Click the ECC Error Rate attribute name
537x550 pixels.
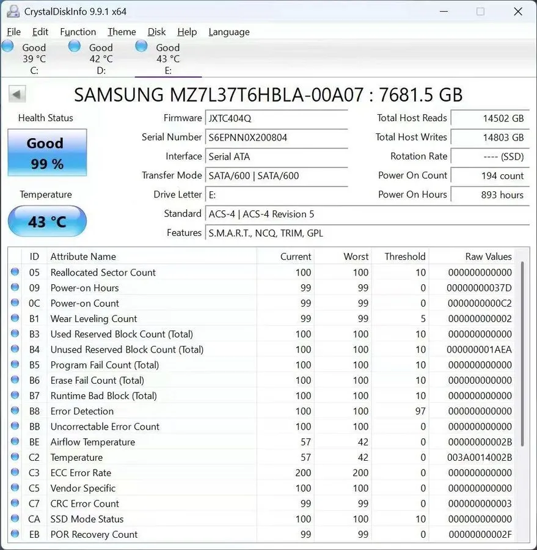(81, 473)
